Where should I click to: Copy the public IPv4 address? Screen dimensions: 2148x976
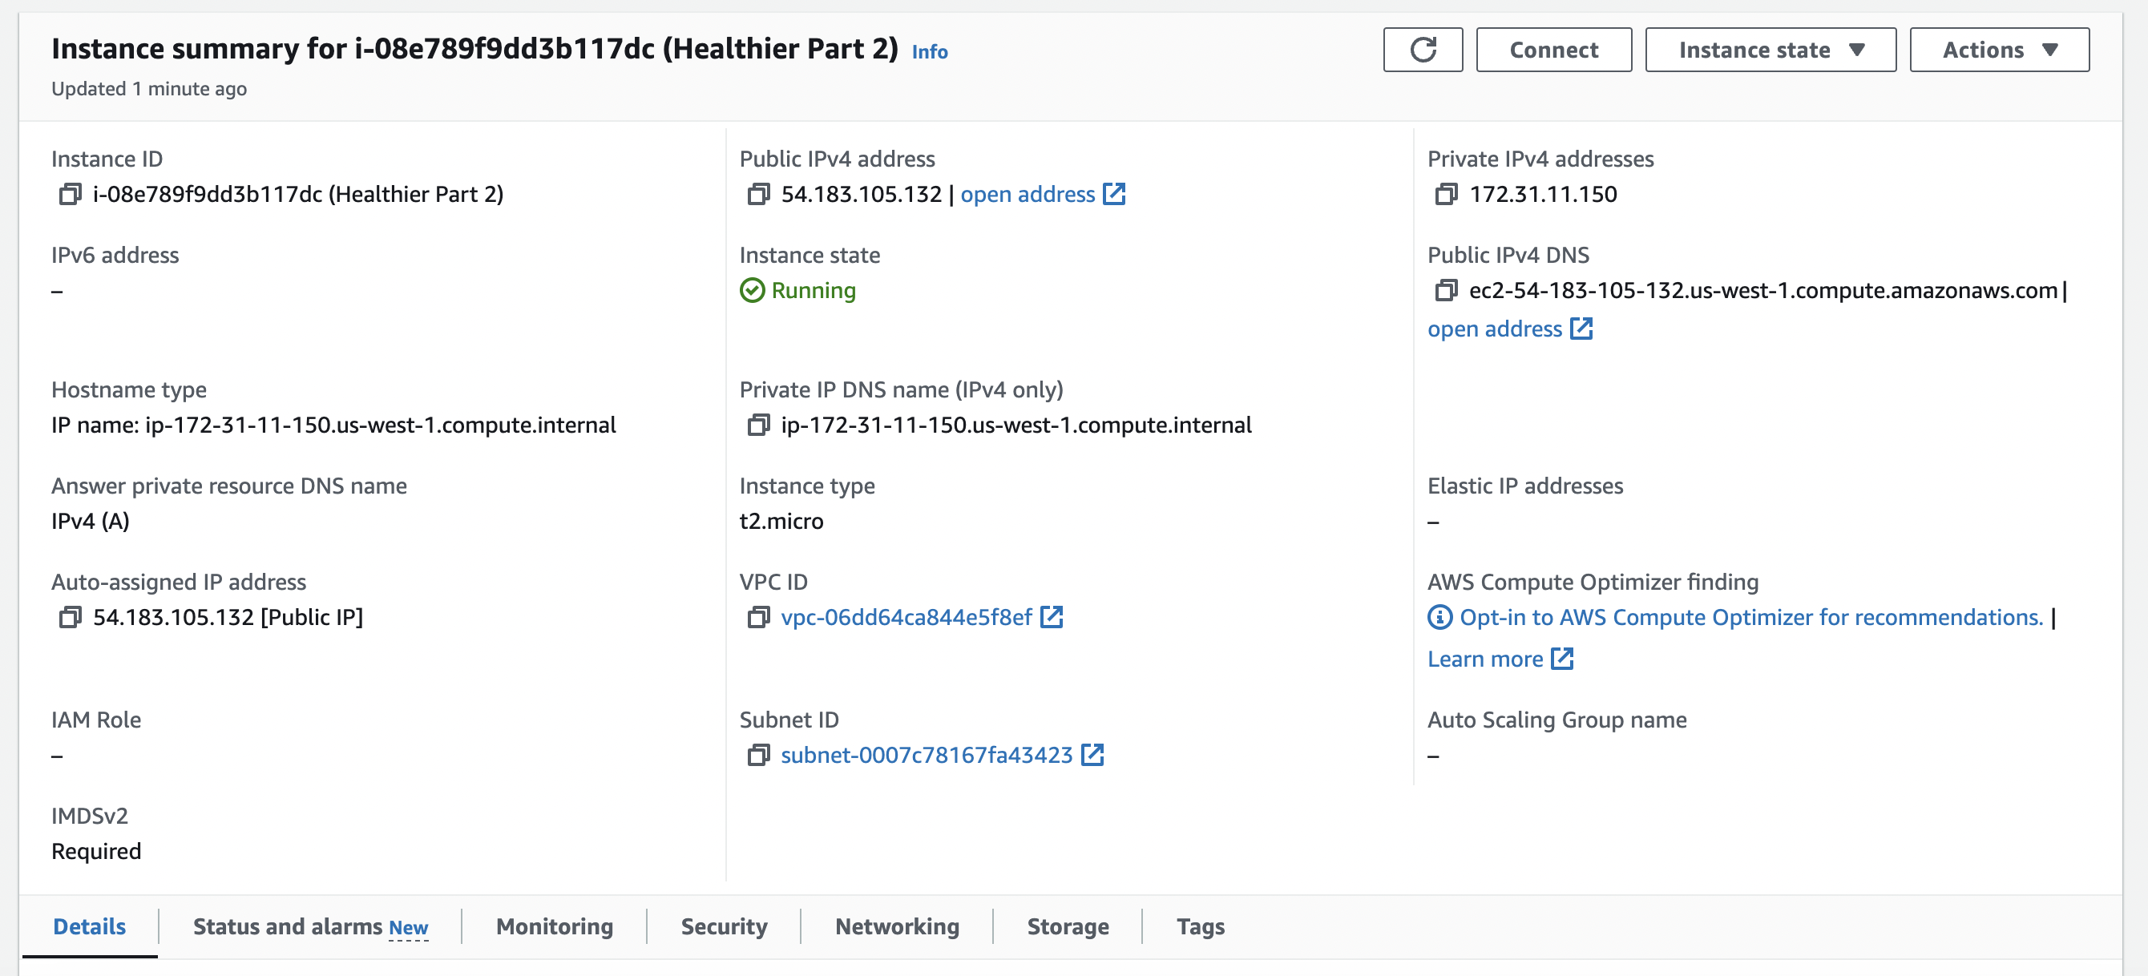pyautogui.click(x=757, y=194)
